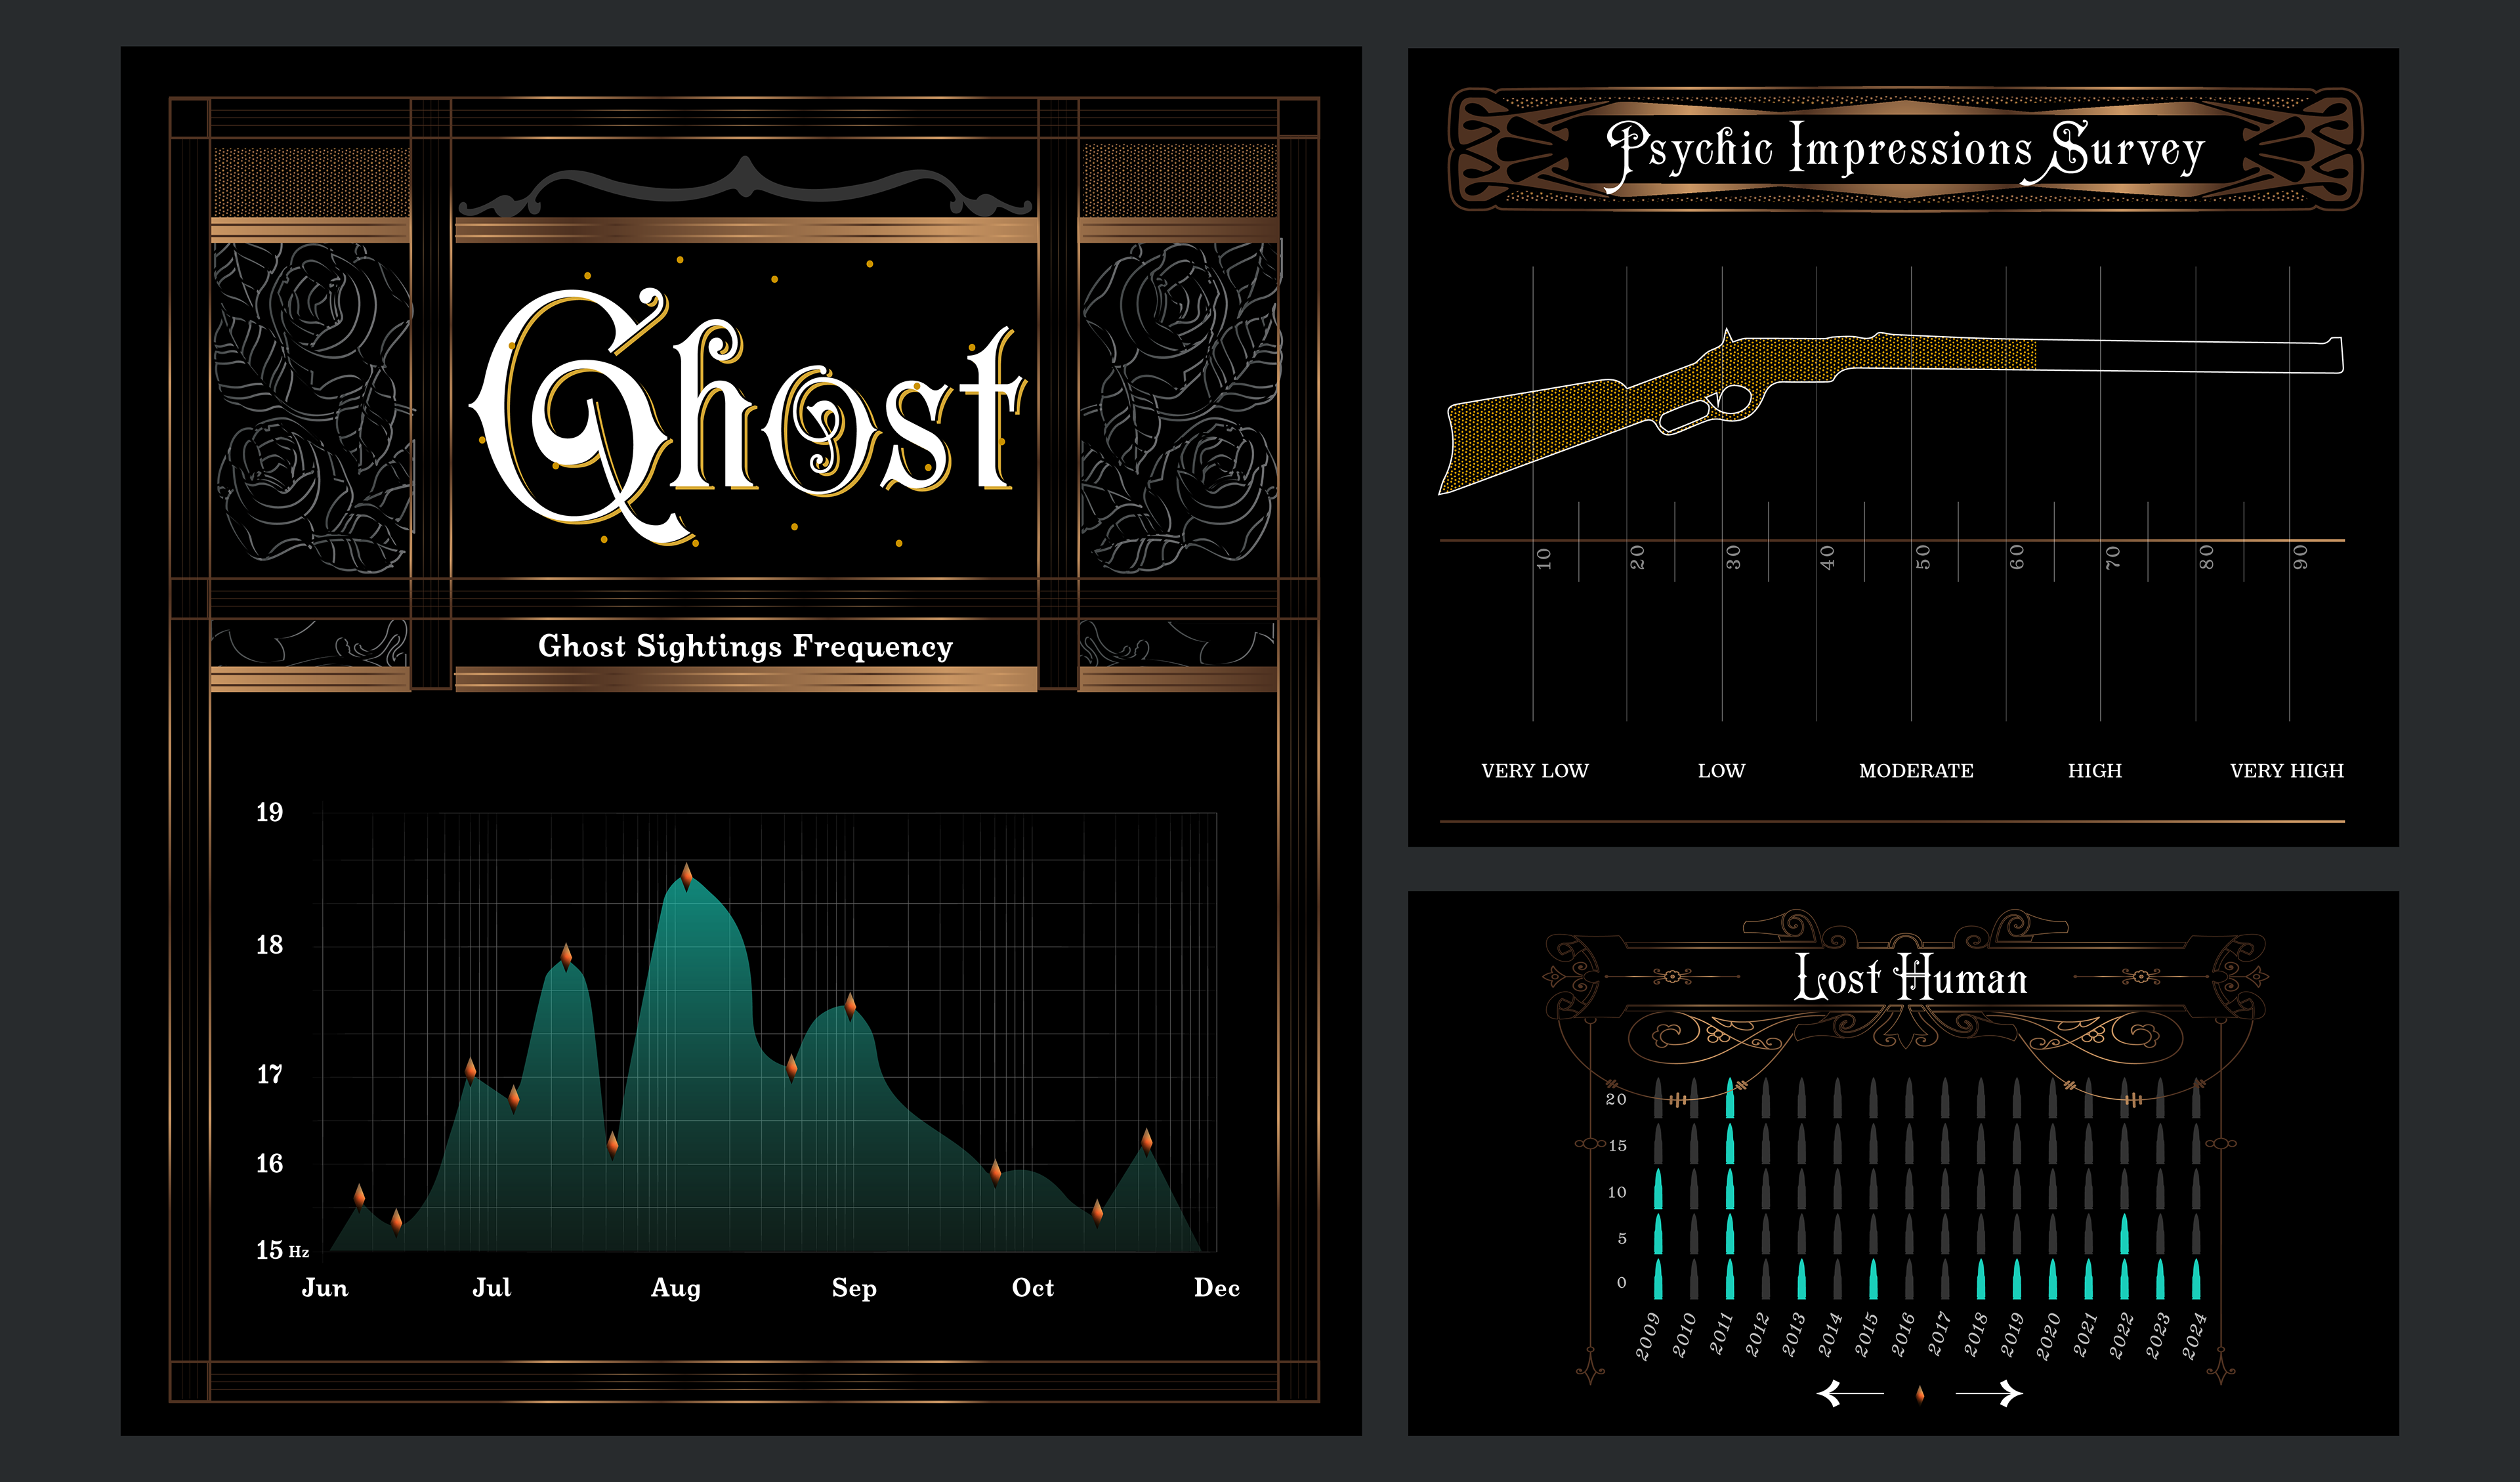The width and height of the screenshot is (2520, 1482).
Task: Click the VERY HIGH scale label
Action: [2286, 771]
